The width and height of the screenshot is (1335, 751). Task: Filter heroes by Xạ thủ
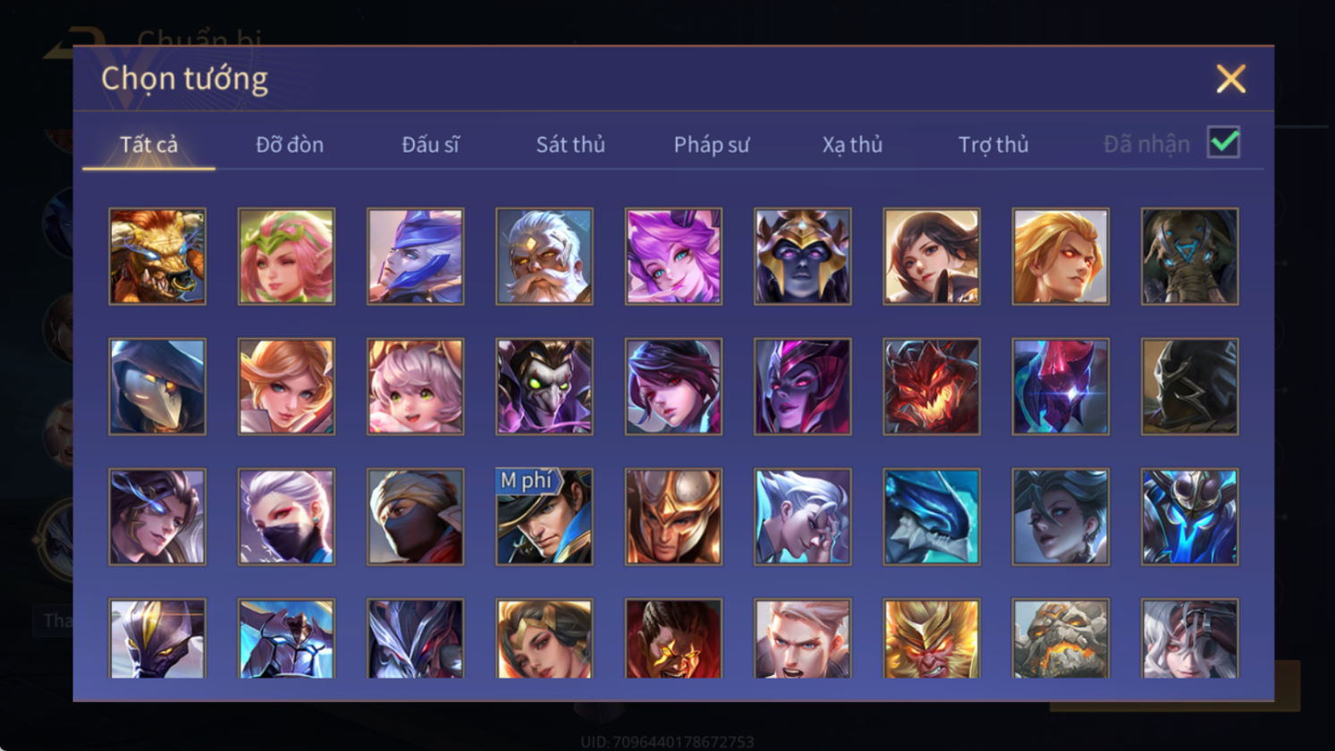point(852,144)
